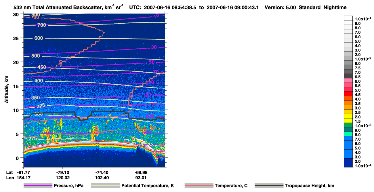Click the 400 potential temperature contour label
Screen dimensions: 374x192
39,81
